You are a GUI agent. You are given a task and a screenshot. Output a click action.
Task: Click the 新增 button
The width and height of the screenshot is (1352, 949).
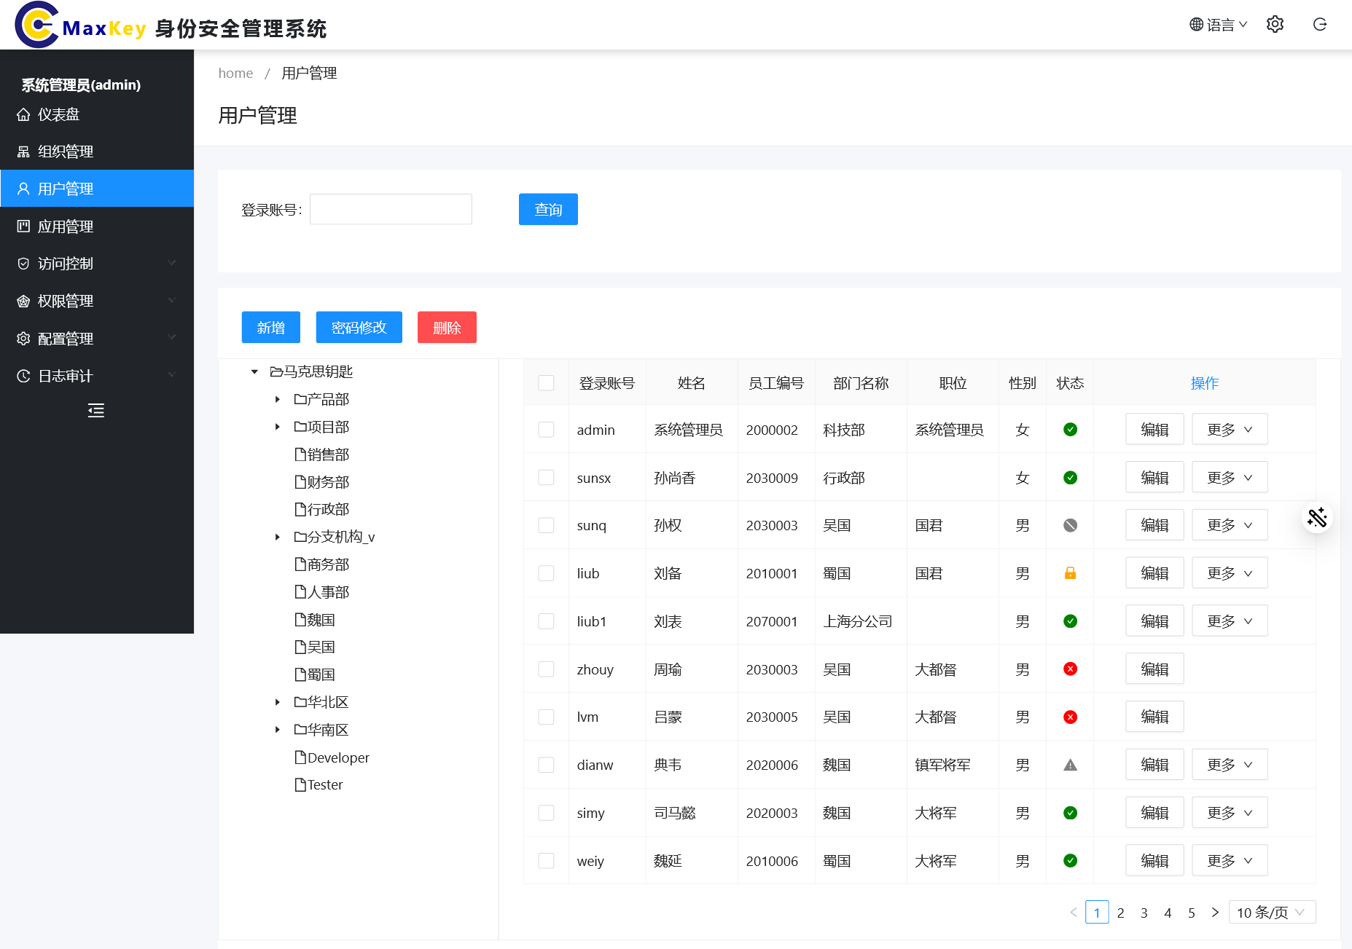coord(270,328)
